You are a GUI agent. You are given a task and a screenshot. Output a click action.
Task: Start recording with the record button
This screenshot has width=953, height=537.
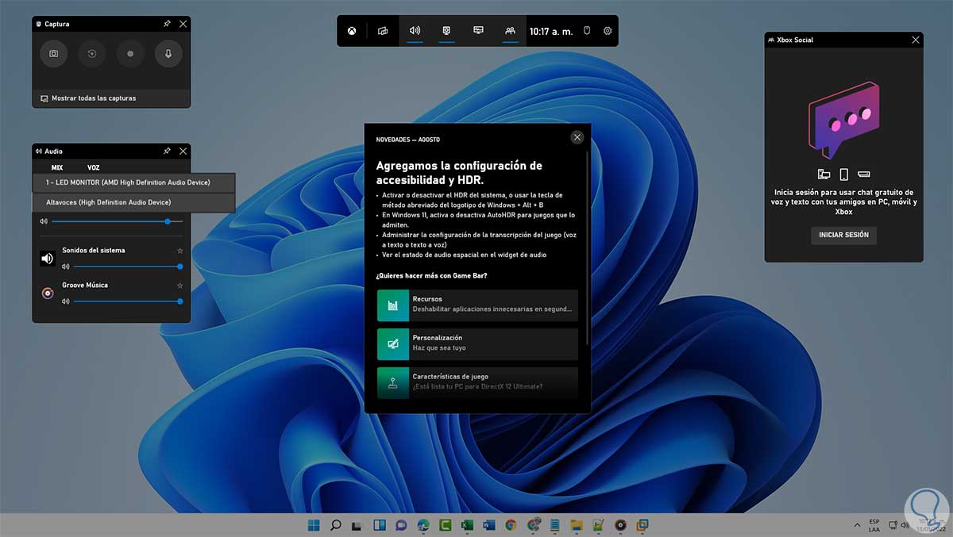tap(130, 54)
